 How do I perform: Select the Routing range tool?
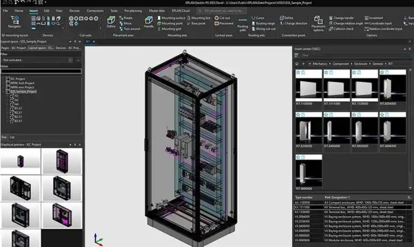[263, 24]
